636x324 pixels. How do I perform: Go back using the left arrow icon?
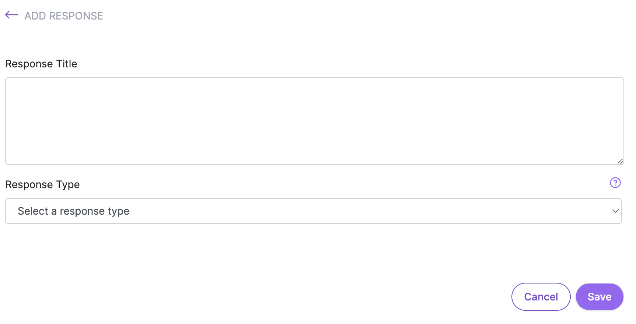[12, 15]
